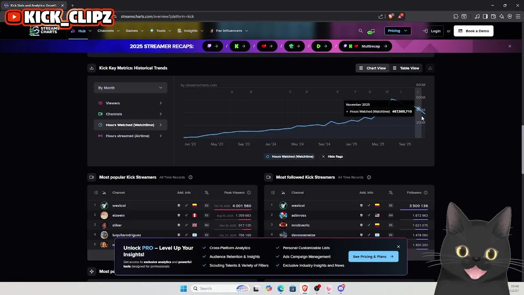Click chart flag marker H

coord(387,92)
